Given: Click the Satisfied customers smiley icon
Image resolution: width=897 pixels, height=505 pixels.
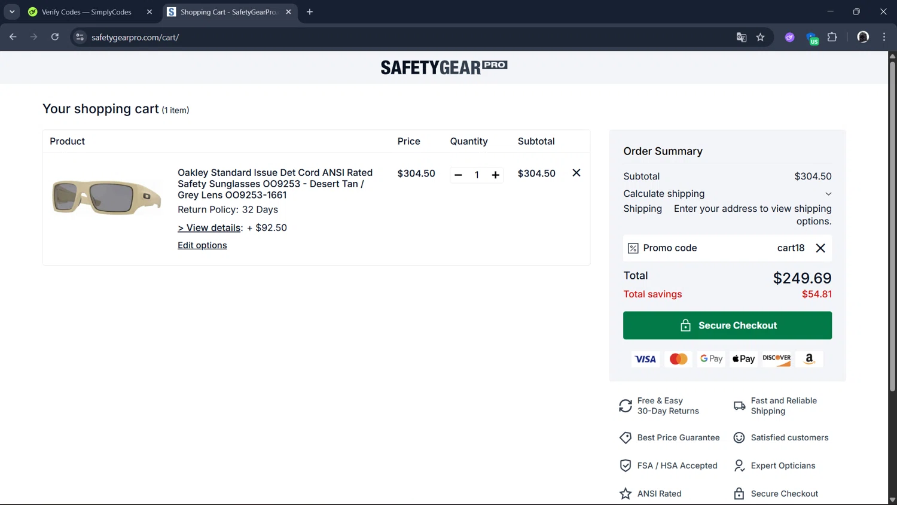Looking at the screenshot, I should [739, 438].
